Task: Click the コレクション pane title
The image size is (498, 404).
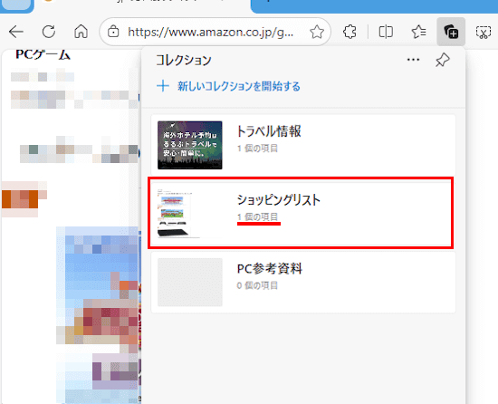Action: click(184, 60)
